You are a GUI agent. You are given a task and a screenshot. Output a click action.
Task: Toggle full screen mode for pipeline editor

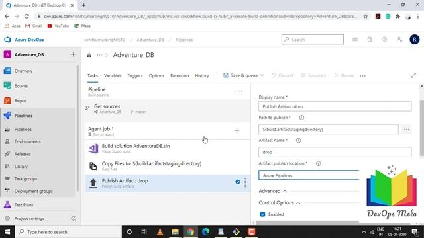point(413,75)
